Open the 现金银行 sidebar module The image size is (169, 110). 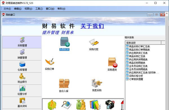[x=22, y=78]
